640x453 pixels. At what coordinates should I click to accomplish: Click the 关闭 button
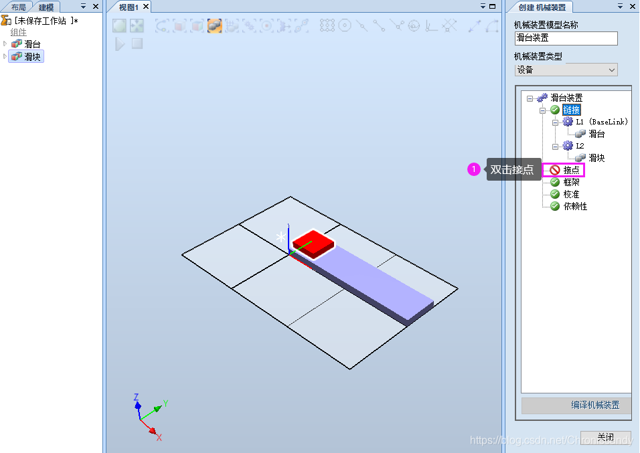[605, 437]
